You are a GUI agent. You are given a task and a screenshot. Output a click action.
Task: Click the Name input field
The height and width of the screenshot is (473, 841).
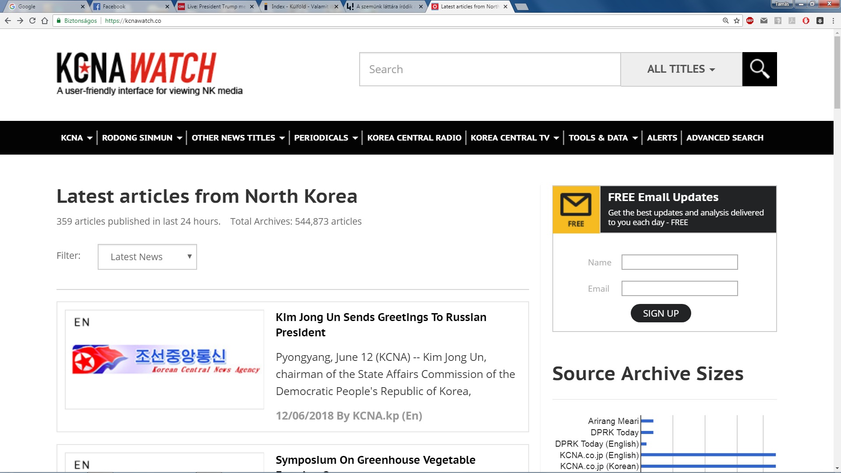click(679, 262)
